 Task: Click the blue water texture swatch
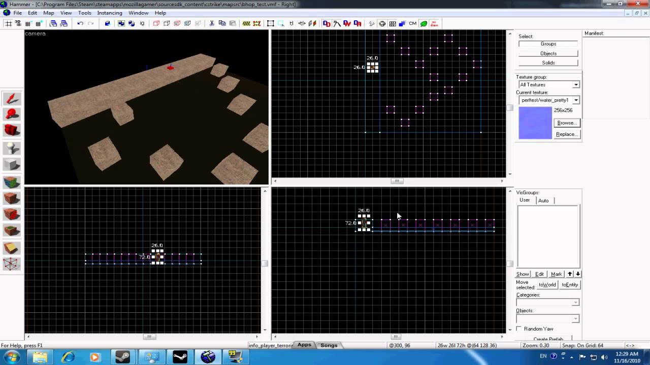(x=535, y=123)
